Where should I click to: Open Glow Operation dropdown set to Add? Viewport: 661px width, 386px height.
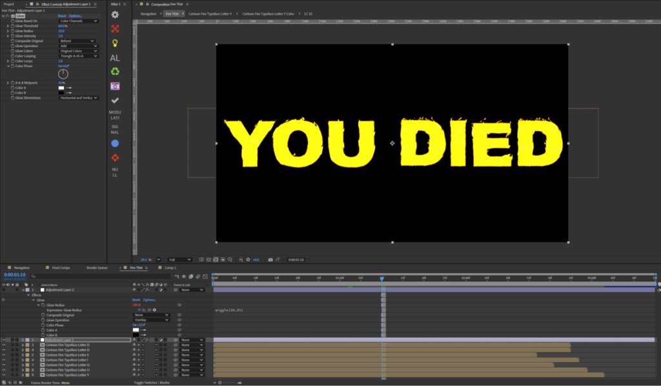point(78,46)
